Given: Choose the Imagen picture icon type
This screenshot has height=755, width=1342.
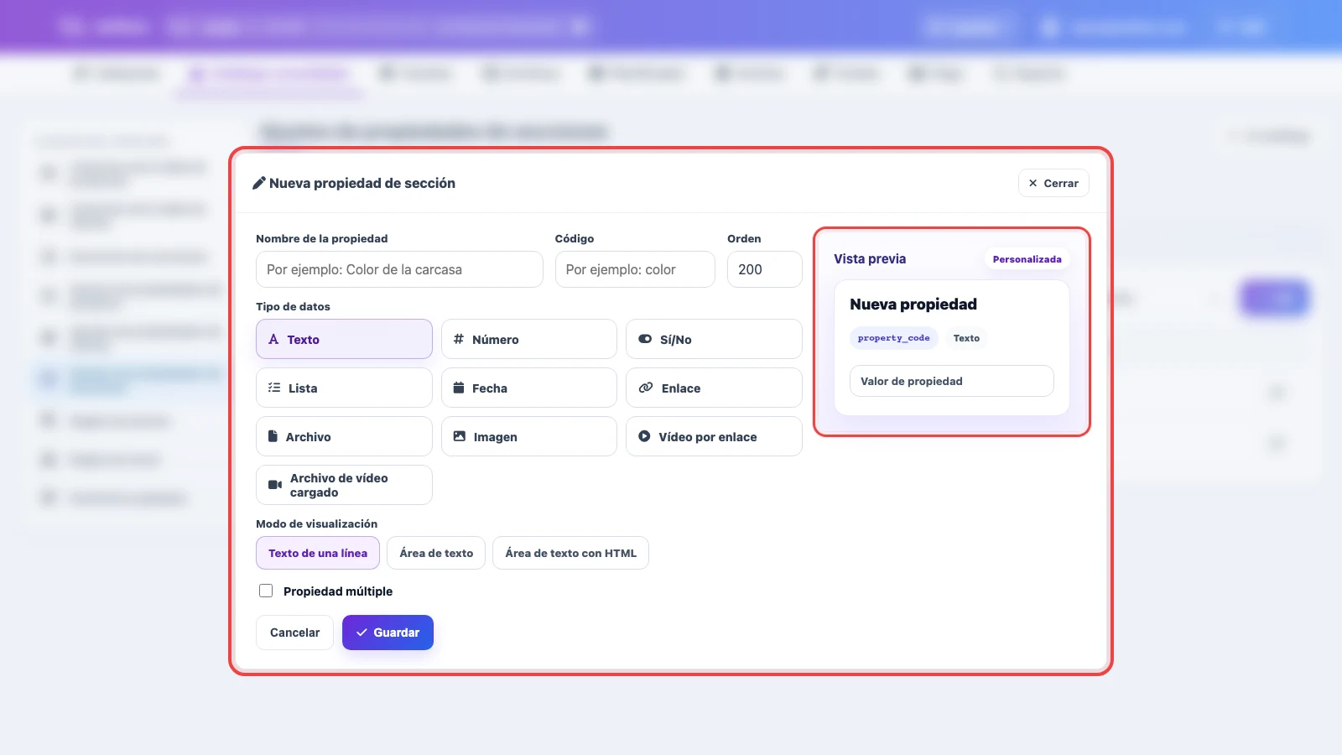Looking at the screenshot, I should [460, 437].
